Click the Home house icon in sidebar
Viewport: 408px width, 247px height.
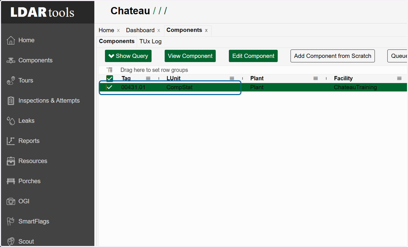tap(11, 40)
